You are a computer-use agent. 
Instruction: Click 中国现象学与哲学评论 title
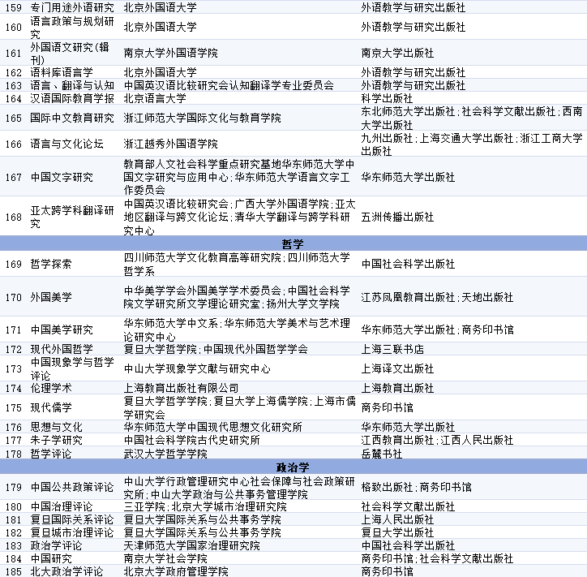coord(72,368)
